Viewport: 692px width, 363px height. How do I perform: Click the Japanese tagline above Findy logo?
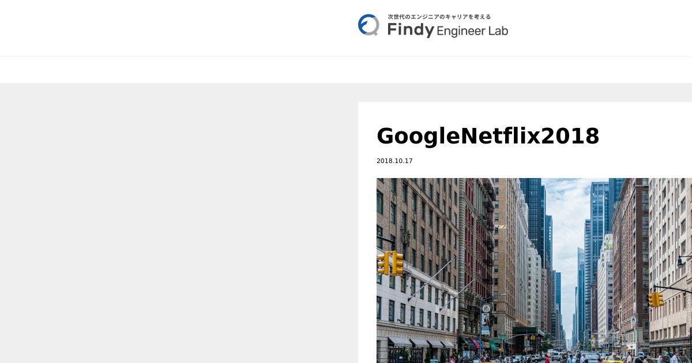point(439,17)
